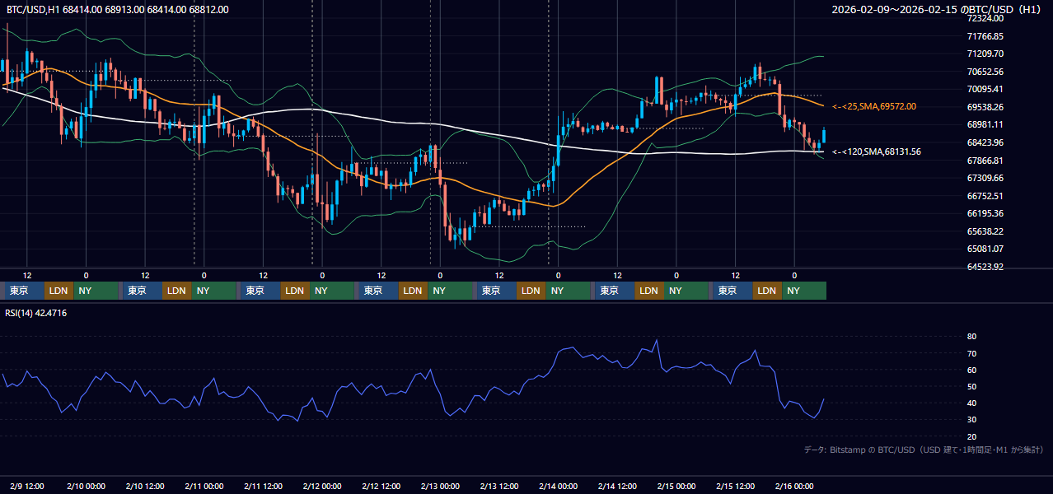Click the RSI axis value 70
1053x494 pixels.
tap(971, 353)
